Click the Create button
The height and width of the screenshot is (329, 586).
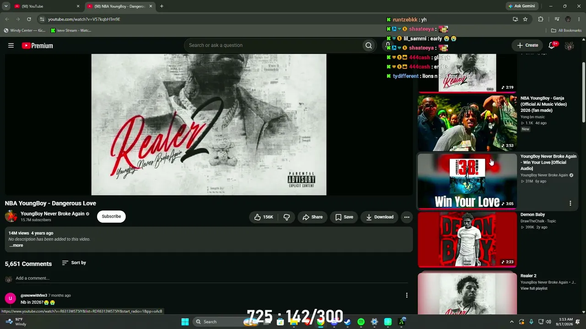pos(527,45)
